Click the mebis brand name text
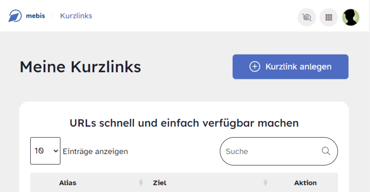370x192 pixels. pyautogui.click(x=35, y=16)
